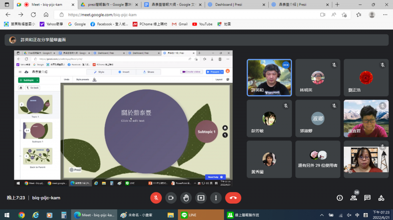Unmute the microphone in Meet
The image size is (393, 220).
pyautogui.click(x=156, y=197)
